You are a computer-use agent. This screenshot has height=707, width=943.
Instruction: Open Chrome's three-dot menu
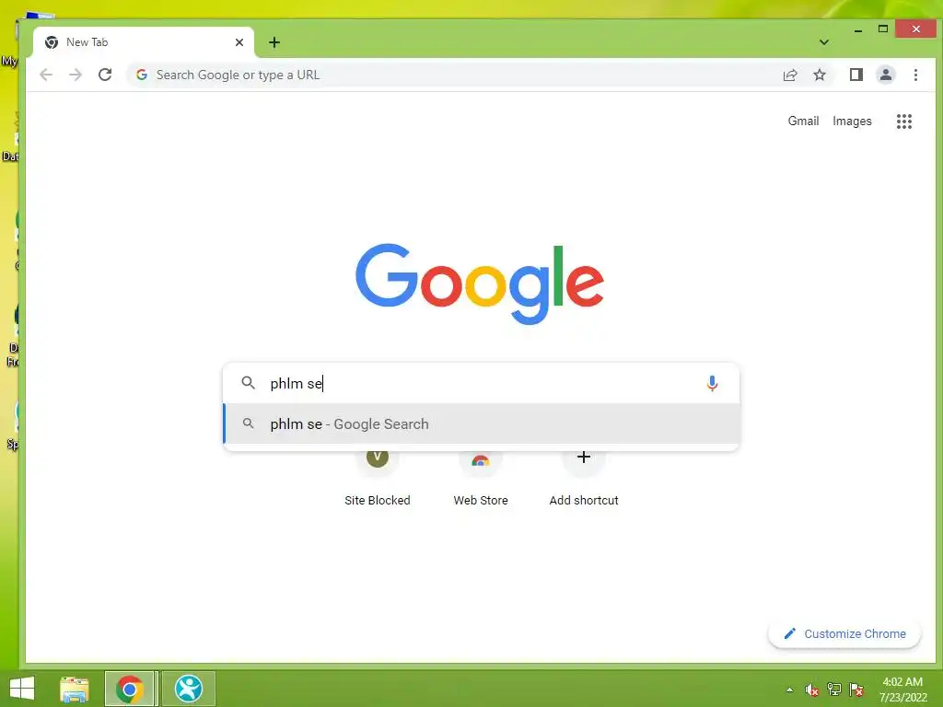click(915, 75)
